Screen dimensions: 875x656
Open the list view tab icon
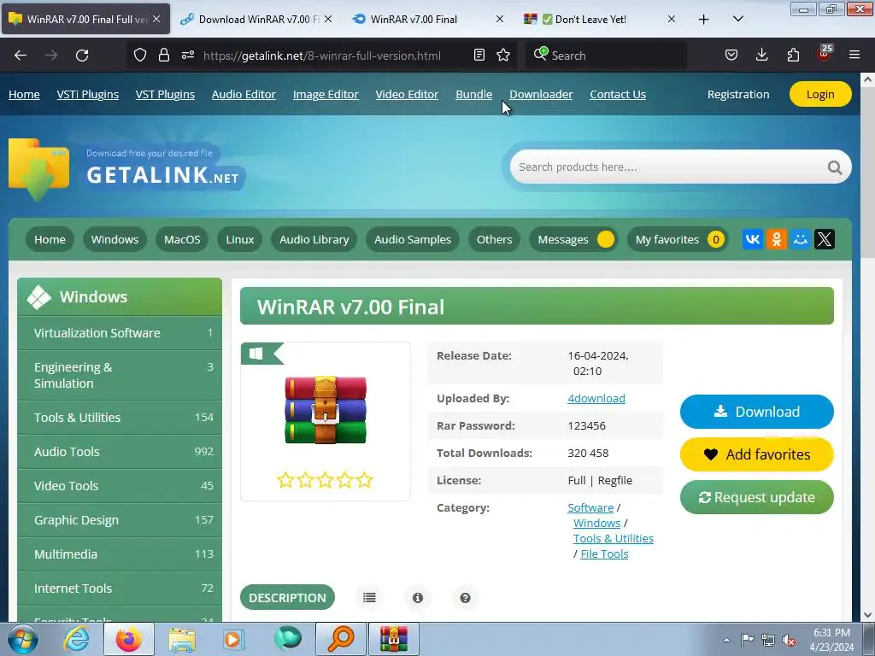click(369, 597)
